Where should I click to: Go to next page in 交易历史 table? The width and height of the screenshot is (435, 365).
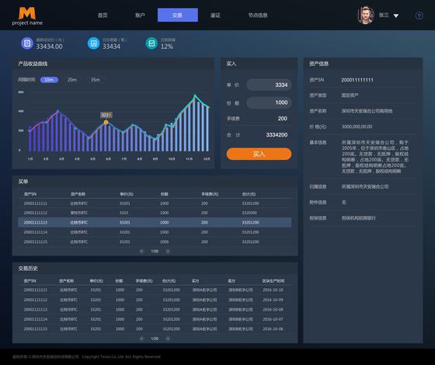(168, 339)
